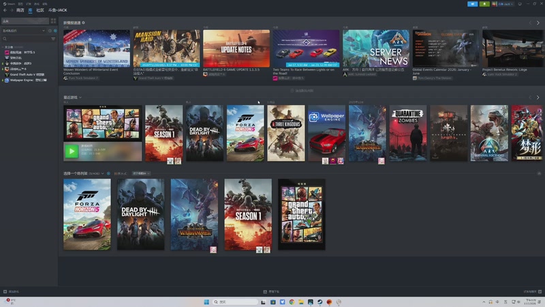
Task: Click the Big Picture mode monitor icon
Action: click(520, 4)
